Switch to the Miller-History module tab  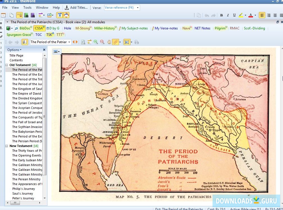point(104,28)
